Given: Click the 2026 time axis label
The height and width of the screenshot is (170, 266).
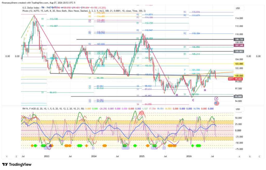Looking at the screenshot, I should click(189, 156).
